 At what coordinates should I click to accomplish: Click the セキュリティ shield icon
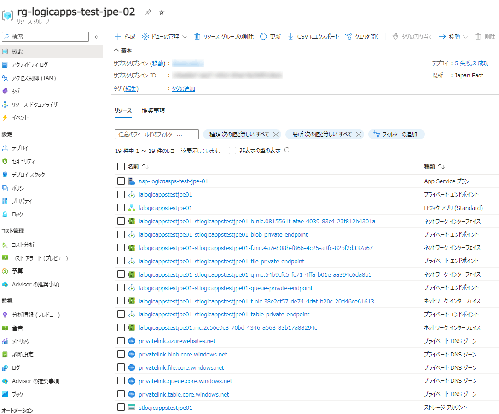(x=5, y=162)
